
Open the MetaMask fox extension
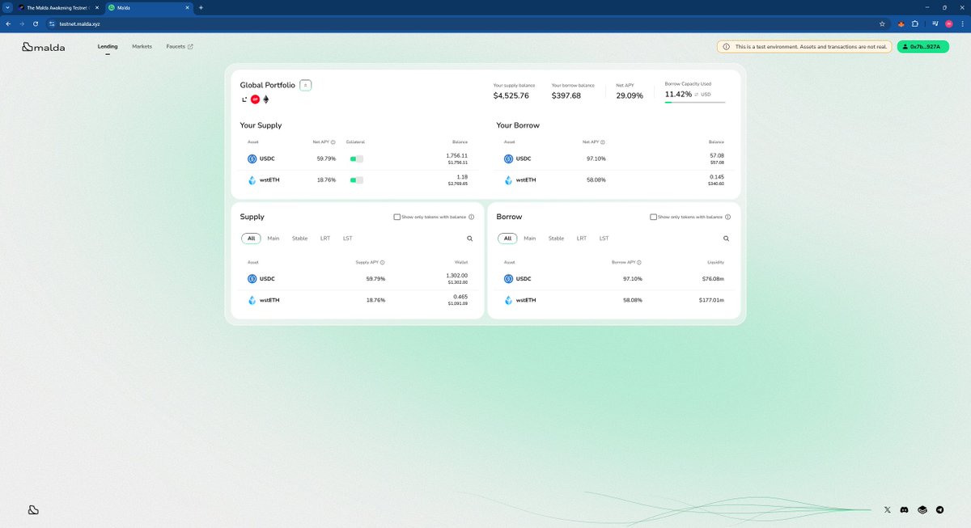tap(901, 23)
